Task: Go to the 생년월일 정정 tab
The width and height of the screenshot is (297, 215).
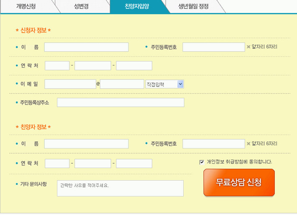Action: pyautogui.click(x=193, y=6)
